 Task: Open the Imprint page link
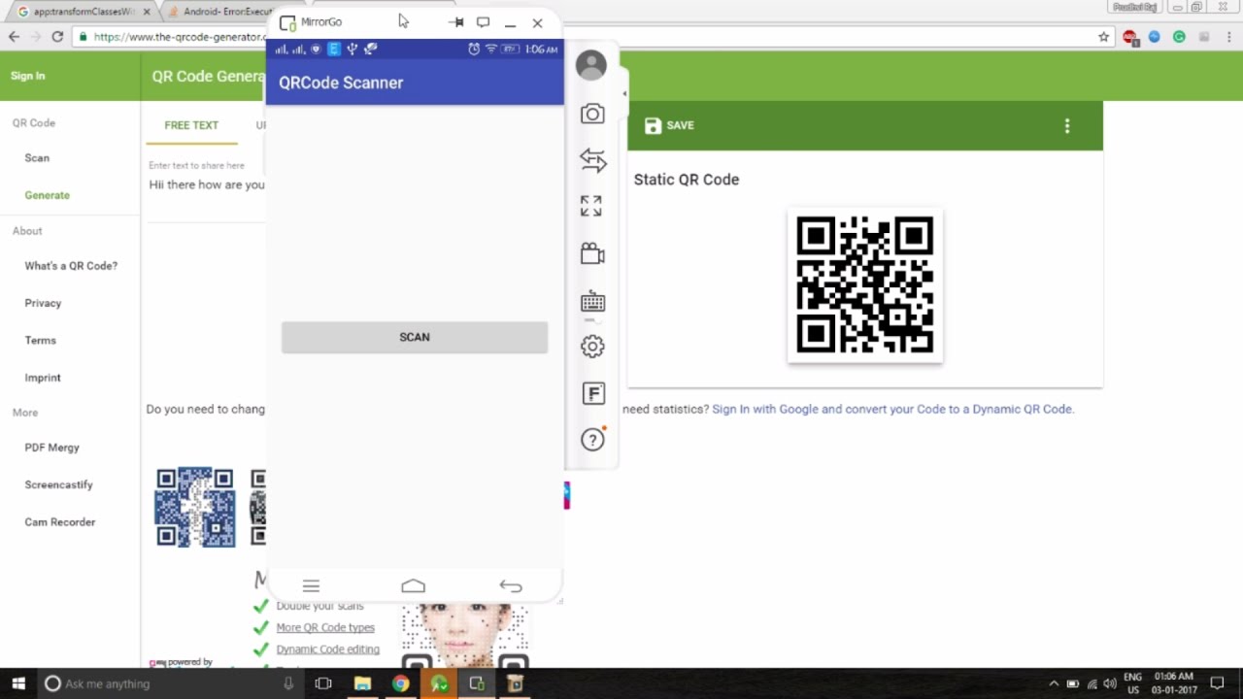(43, 378)
